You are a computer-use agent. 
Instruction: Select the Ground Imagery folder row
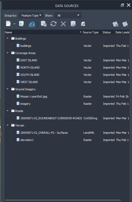[67, 89]
